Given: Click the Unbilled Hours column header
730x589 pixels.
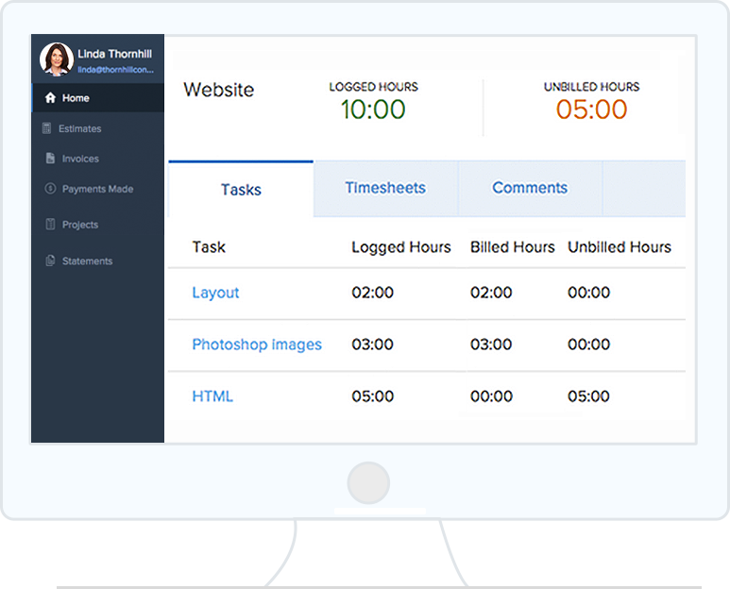Looking at the screenshot, I should (x=620, y=247).
